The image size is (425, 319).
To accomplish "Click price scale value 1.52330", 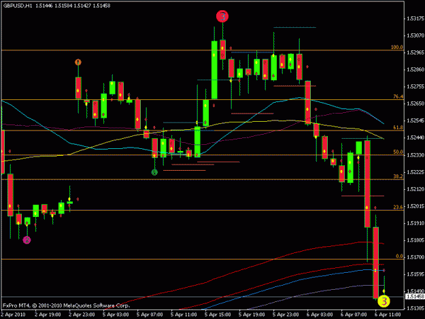I will [x=415, y=155].
